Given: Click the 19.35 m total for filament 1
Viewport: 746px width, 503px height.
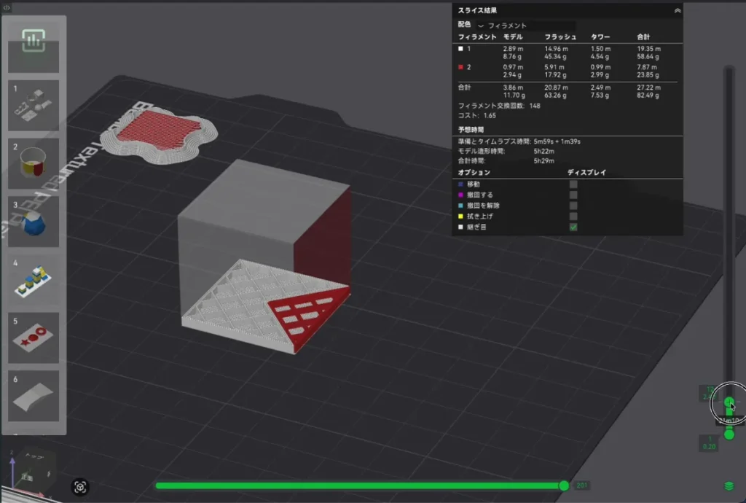Looking at the screenshot, I should click(648, 49).
